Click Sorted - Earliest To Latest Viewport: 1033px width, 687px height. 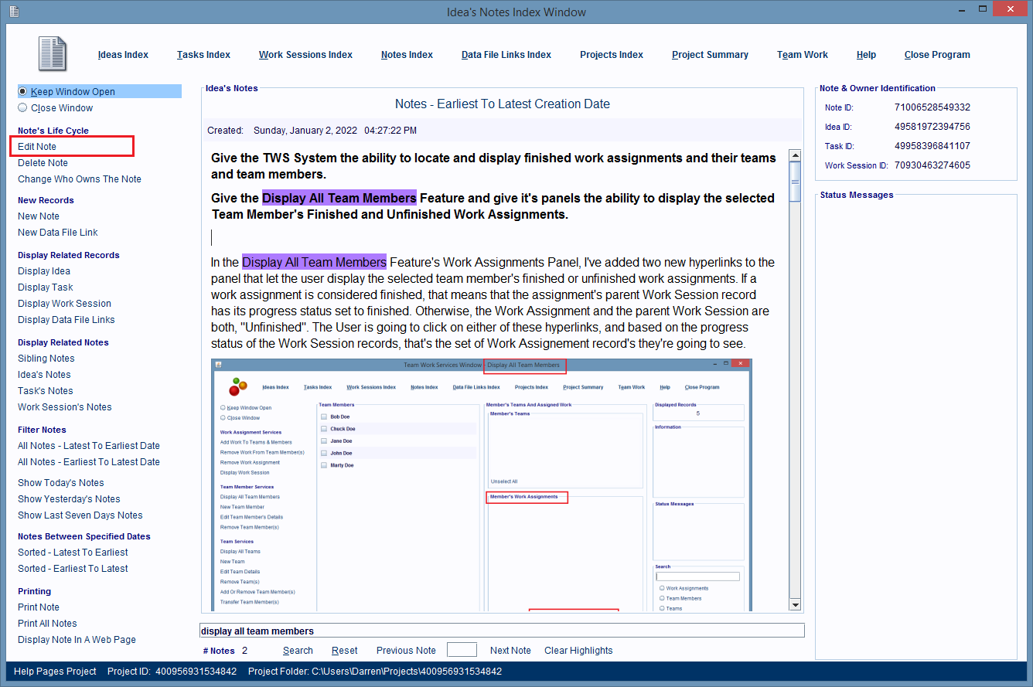73,569
